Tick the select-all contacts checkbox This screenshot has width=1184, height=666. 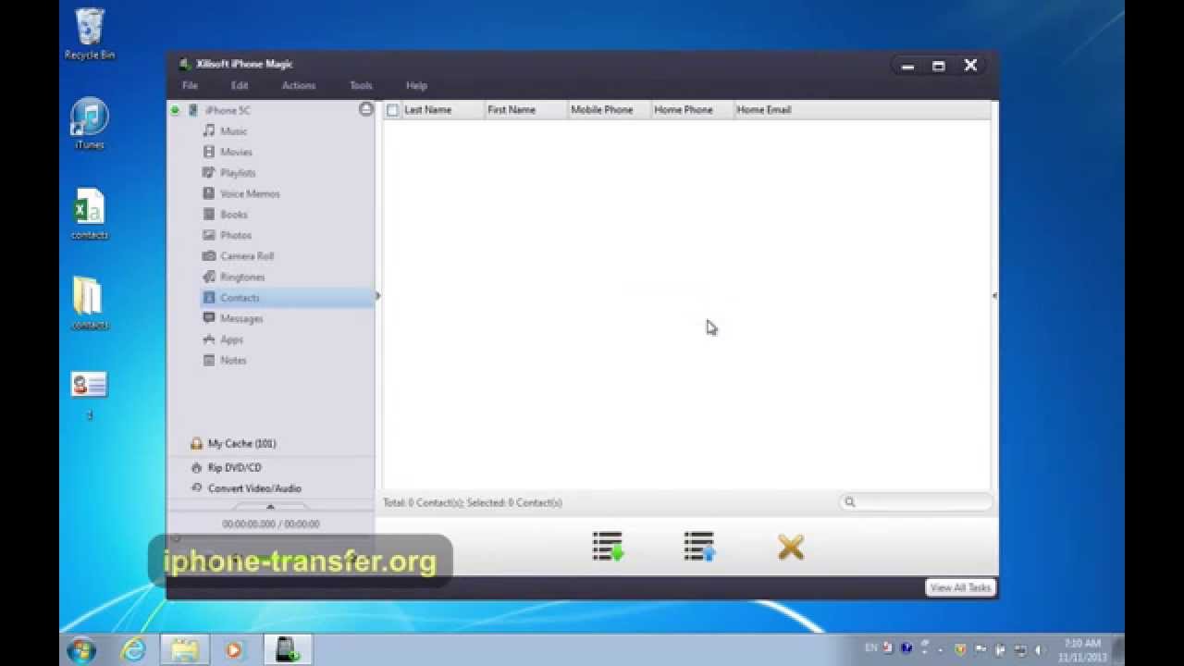click(392, 110)
